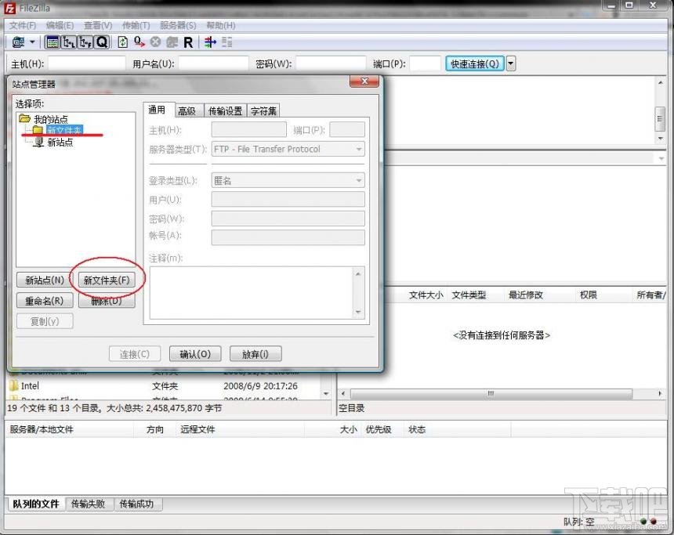Image resolution: width=674 pixels, height=535 pixels.
Task: Toggle the transfer queue Q icon
Action: pos(102,42)
